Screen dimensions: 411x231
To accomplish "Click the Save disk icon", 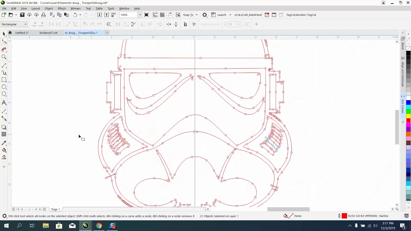I will point(22,15).
